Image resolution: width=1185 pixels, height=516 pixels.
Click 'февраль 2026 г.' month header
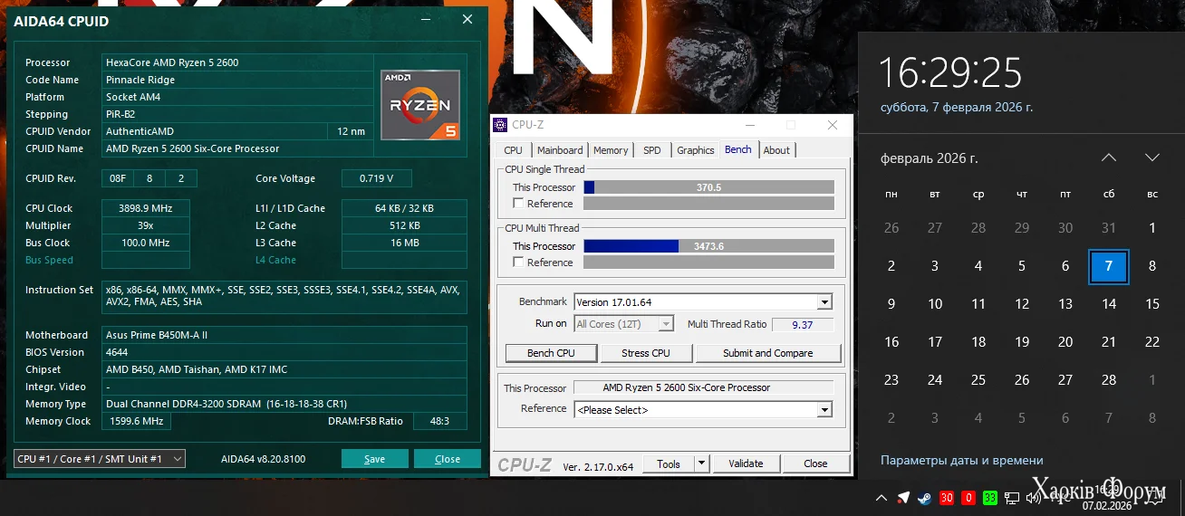pyautogui.click(x=930, y=158)
